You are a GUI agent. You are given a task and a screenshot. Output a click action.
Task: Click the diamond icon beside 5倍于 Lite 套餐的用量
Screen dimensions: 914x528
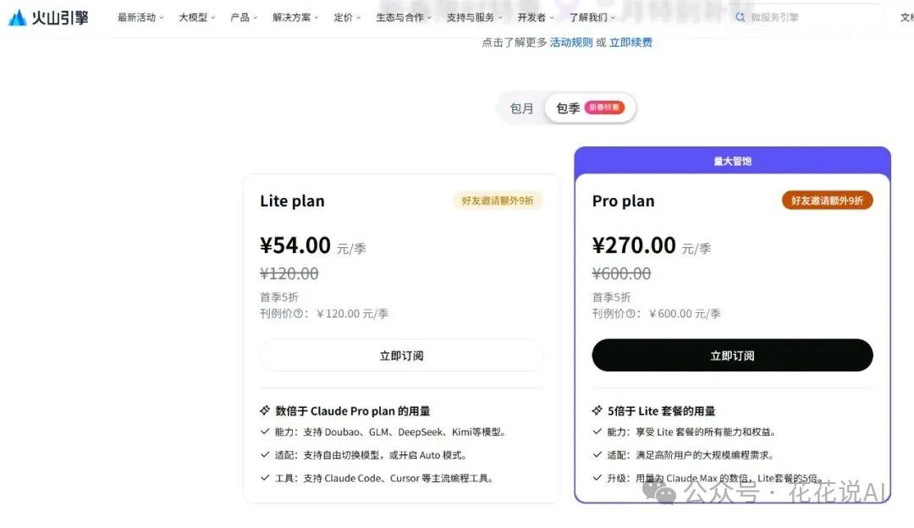(x=596, y=410)
